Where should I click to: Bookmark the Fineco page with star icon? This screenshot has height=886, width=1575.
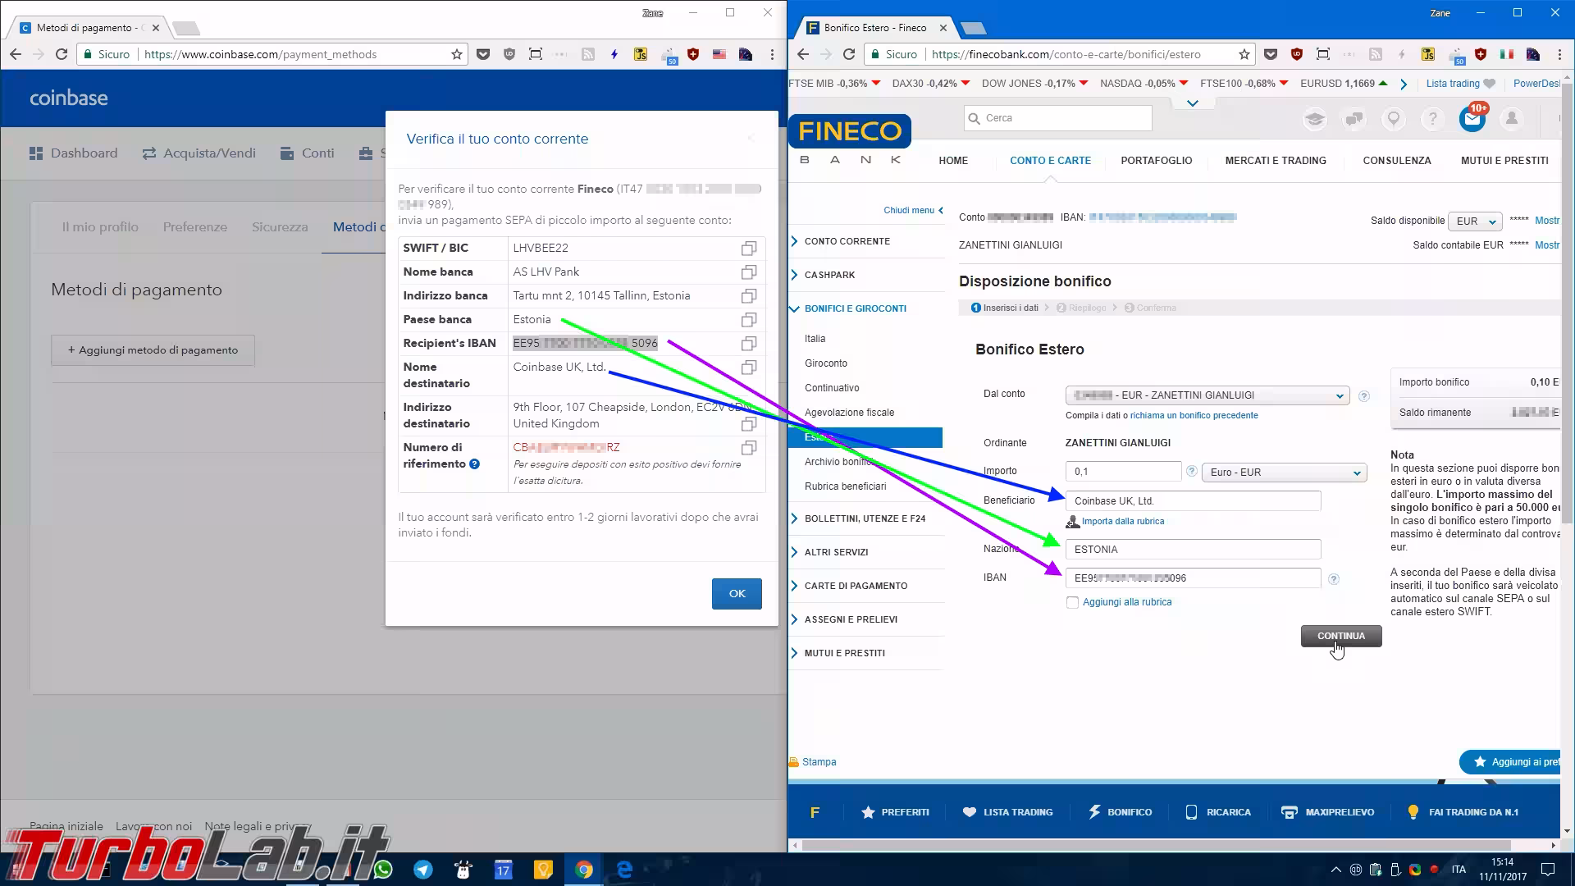1244,55
